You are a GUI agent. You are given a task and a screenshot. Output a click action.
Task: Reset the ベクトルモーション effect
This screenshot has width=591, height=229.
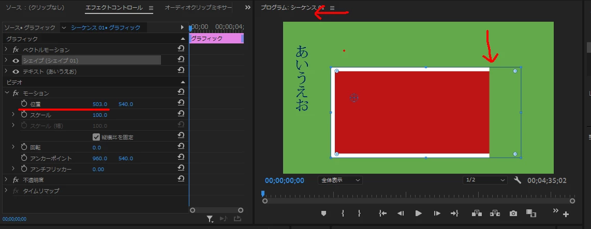pyautogui.click(x=181, y=48)
